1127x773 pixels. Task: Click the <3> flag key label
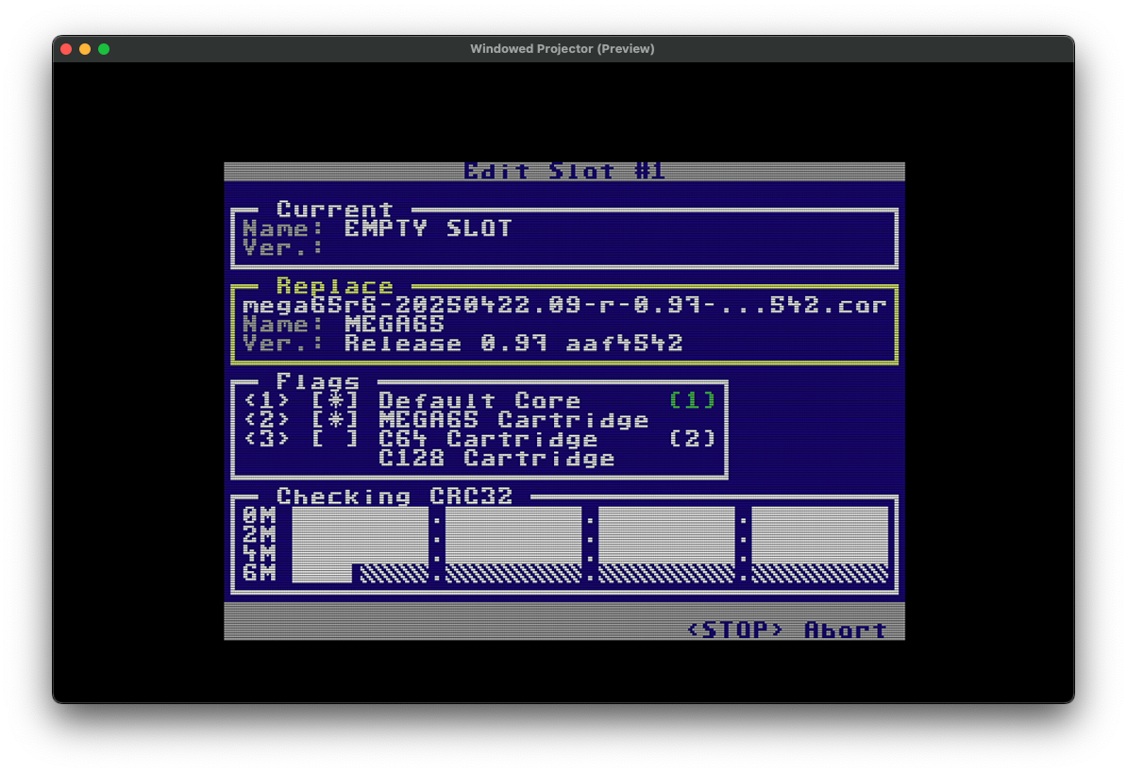[267, 438]
